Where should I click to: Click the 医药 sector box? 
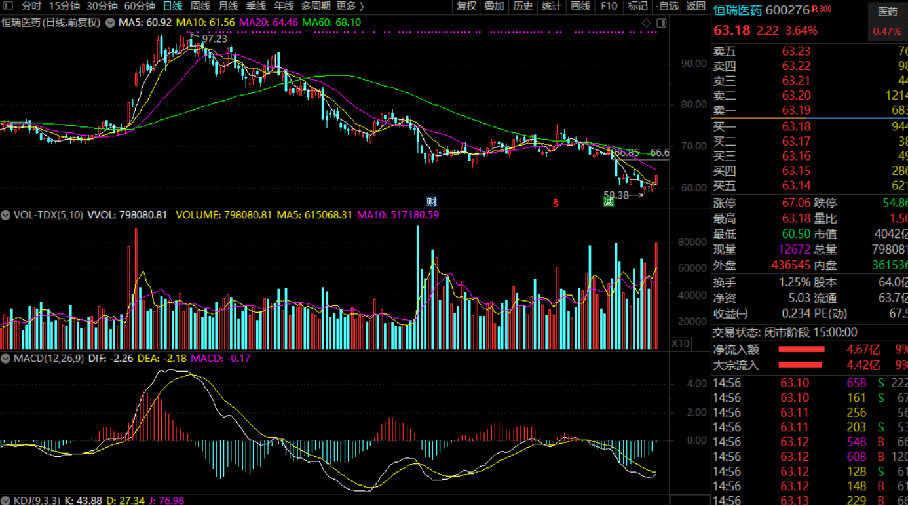pos(887,22)
